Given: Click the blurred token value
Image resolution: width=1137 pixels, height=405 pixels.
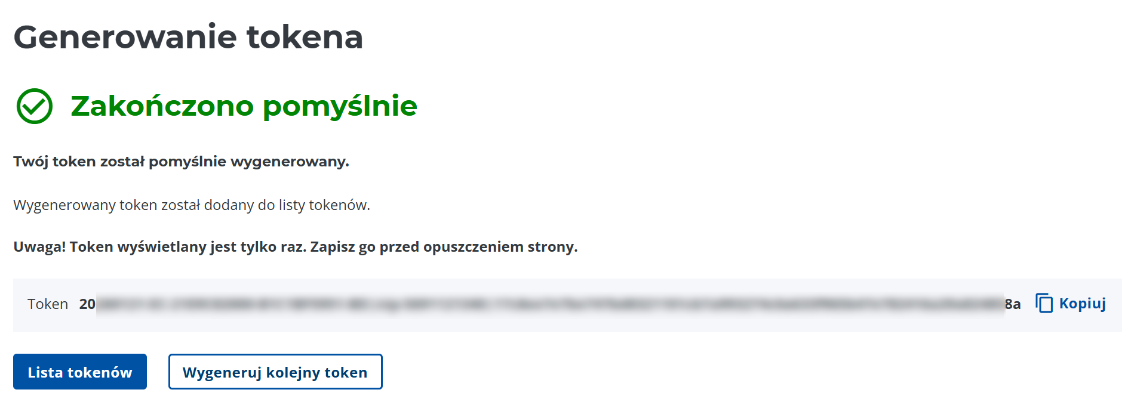Looking at the screenshot, I should pyautogui.click(x=549, y=304).
